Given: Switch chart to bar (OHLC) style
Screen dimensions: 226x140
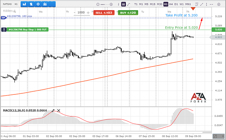Looking at the screenshot, I should point(119,4).
